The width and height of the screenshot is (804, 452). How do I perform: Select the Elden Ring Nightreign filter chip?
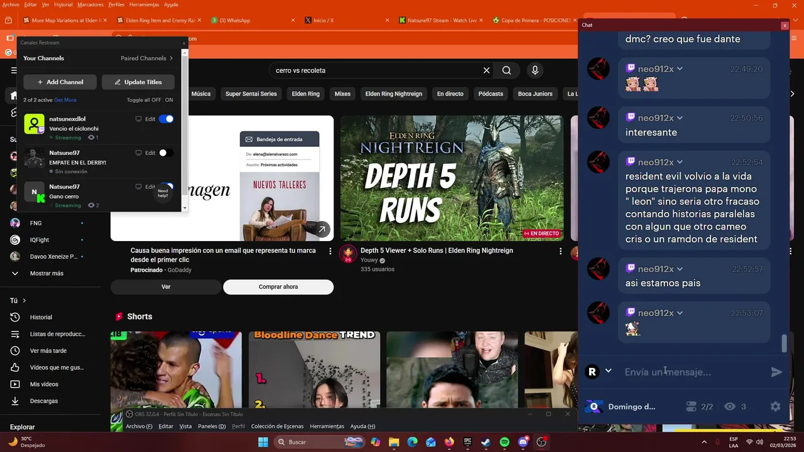[394, 94]
